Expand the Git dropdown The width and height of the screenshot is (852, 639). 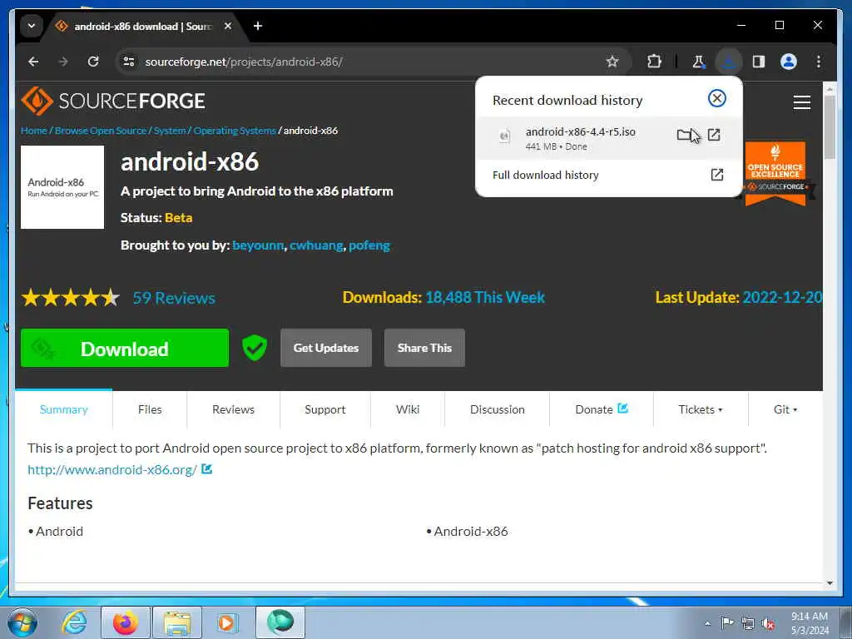point(785,409)
